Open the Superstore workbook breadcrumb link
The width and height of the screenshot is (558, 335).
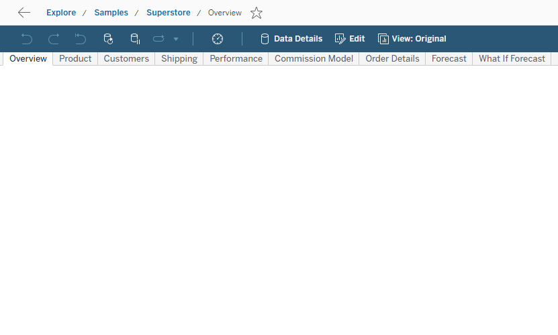click(169, 13)
